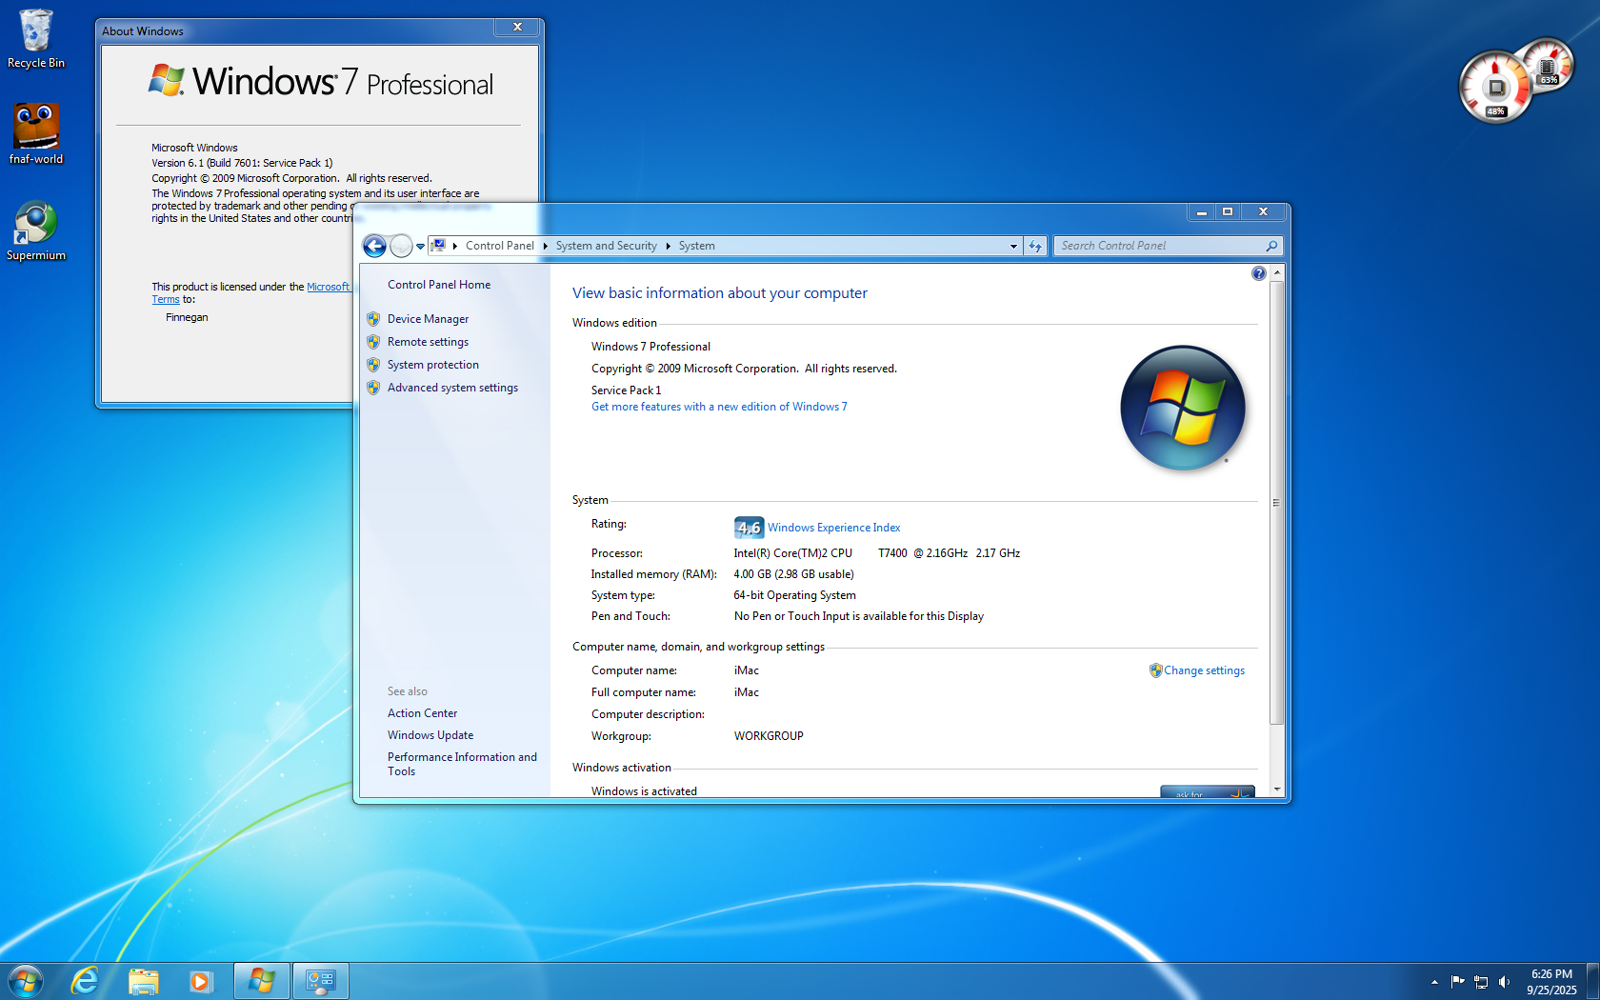This screenshot has height=1000, width=1600.
Task: Expand the recent pages dropdown arrow
Action: pyautogui.click(x=420, y=247)
